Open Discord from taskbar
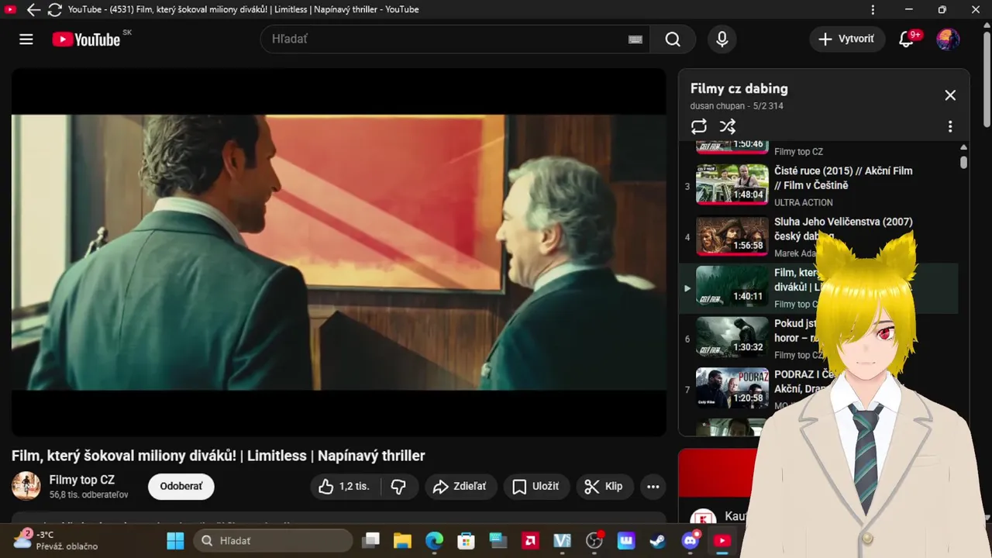This screenshot has height=558, width=992. (690, 540)
